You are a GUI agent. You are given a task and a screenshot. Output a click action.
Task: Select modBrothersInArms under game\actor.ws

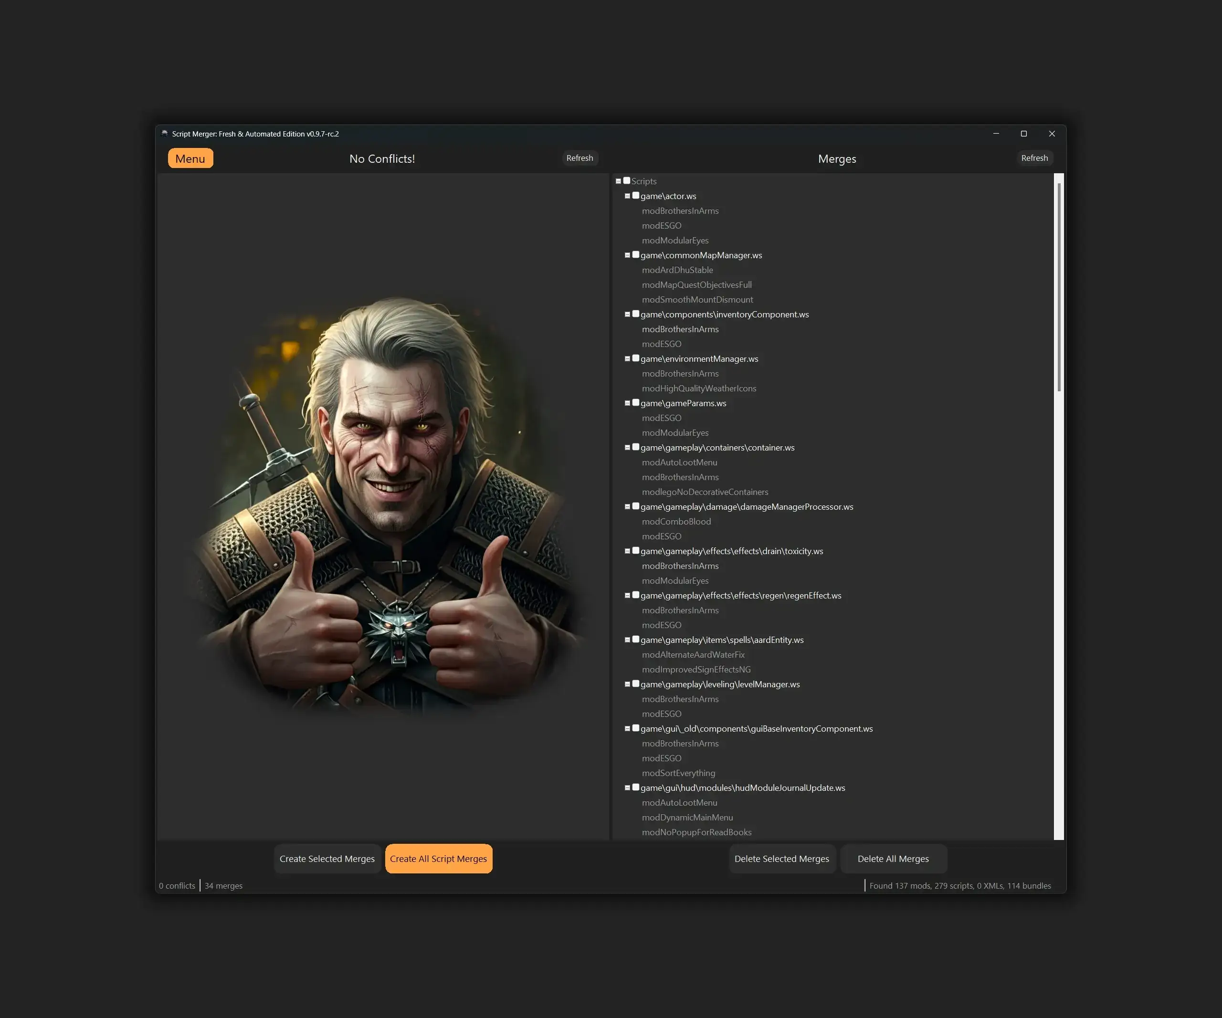tap(680, 210)
